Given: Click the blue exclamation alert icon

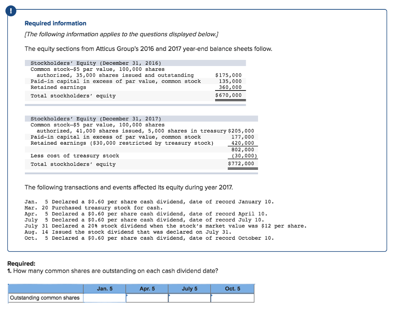Looking at the screenshot, I should [10, 11].
